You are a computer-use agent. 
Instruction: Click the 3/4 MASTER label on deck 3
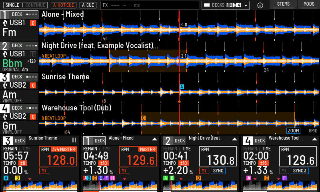(x=64, y=149)
